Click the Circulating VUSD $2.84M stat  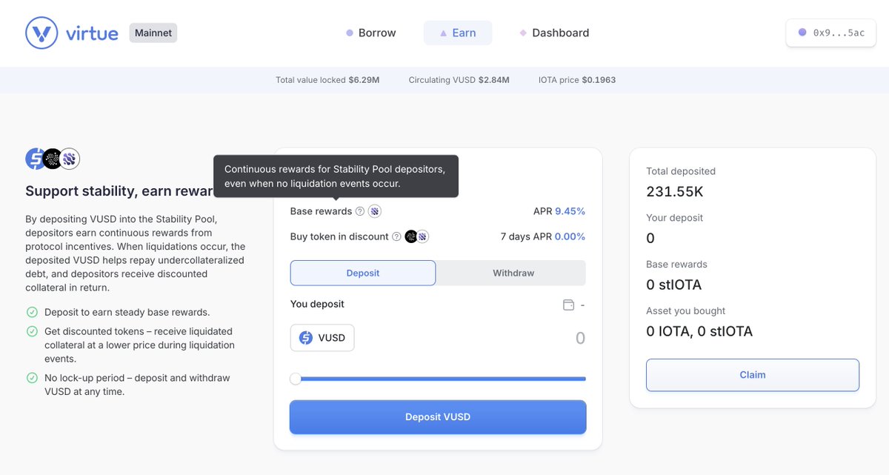[459, 80]
